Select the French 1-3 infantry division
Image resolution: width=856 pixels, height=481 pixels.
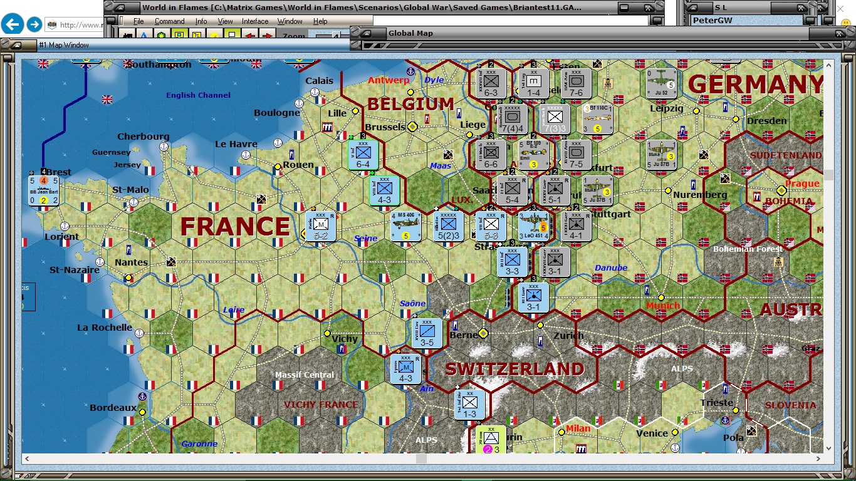470,405
